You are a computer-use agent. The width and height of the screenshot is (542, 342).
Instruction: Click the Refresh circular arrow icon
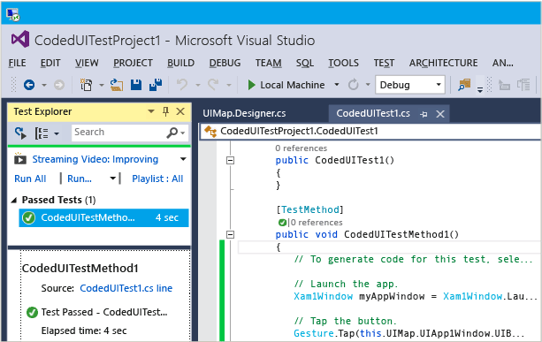coord(354,85)
